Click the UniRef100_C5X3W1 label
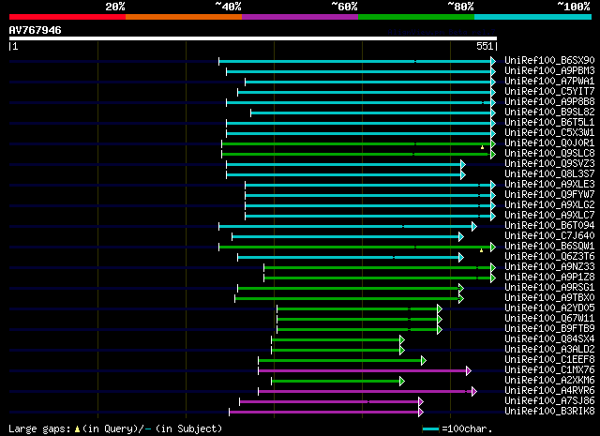Viewport: 600px width, 436px height. [x=549, y=133]
